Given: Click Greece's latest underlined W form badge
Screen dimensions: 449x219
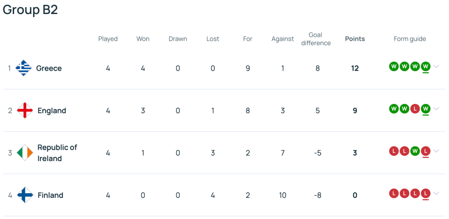Looking at the screenshot, I should coord(425,66).
